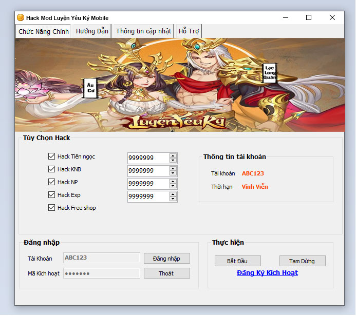The height and width of the screenshot is (316, 356).
Task: Disable the Hack NP checkbox
Action: point(51,182)
